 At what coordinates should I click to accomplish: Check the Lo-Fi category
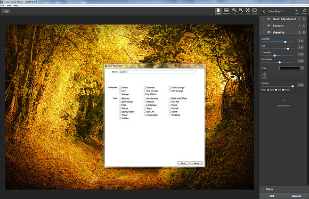coord(120,91)
